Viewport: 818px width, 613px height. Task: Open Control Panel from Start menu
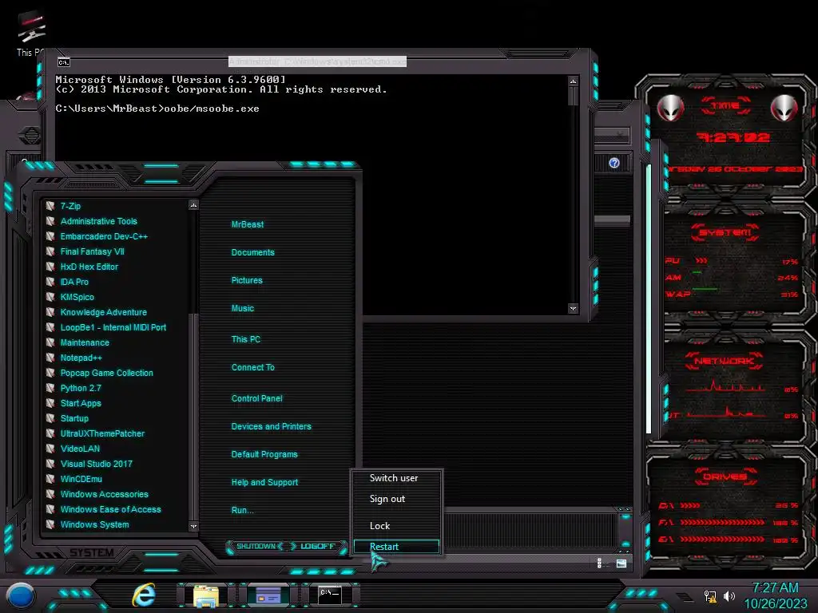(256, 398)
